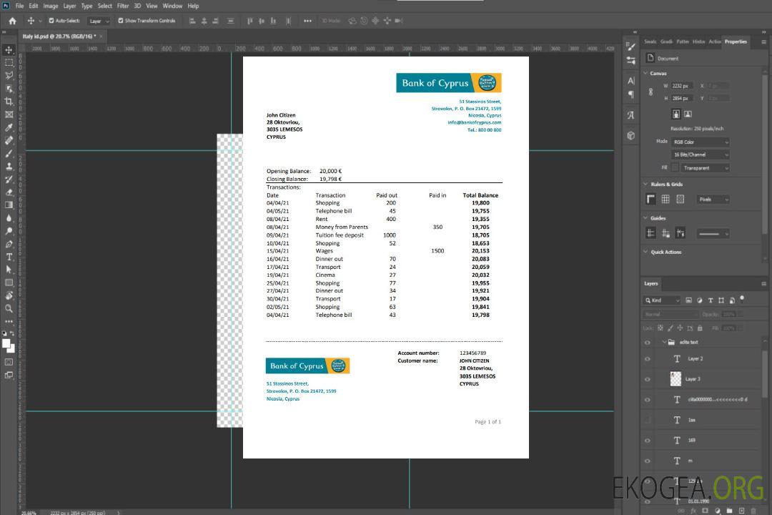This screenshot has width=772, height=515.
Task: Switch to the Swatches panel tab
Action: pyautogui.click(x=650, y=41)
